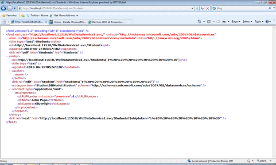Click the Forward navigation button
Screen dimensions: 276x165
(10, 8)
